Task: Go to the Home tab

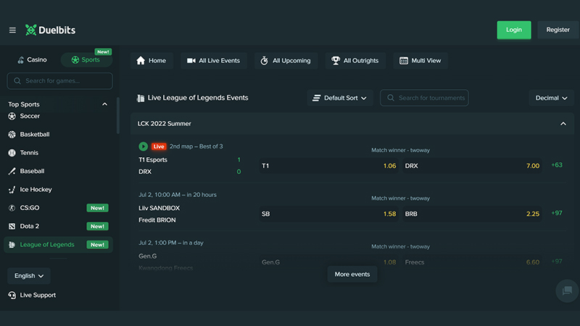Action: click(152, 61)
